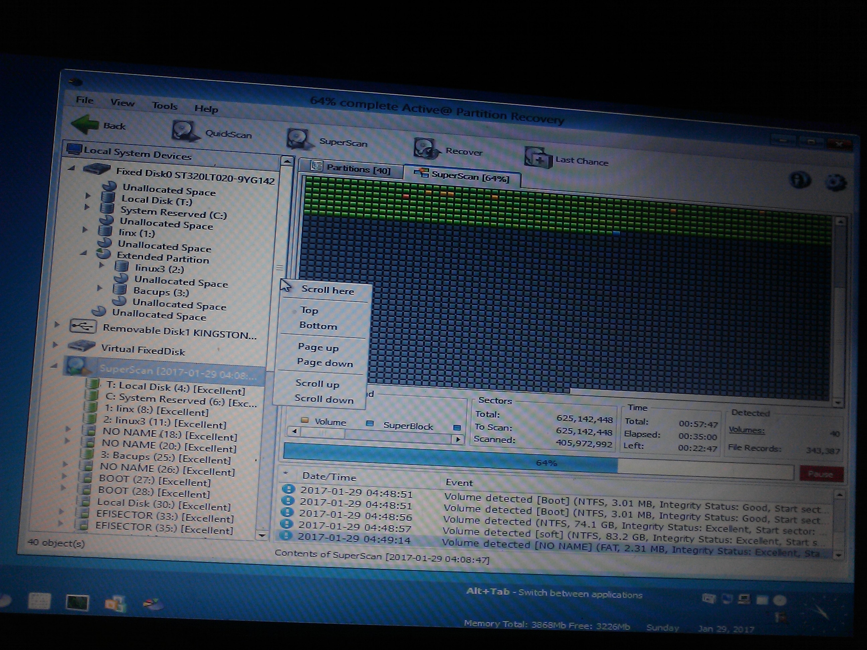
Task: Open the Tools menu
Action: (165, 106)
